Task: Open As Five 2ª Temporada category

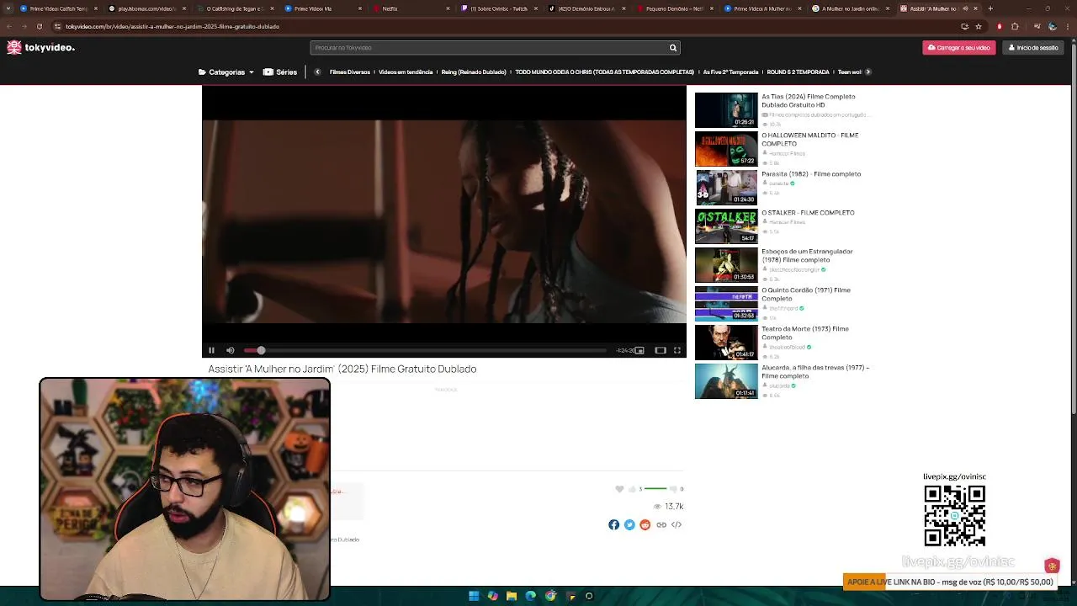Action: click(730, 72)
